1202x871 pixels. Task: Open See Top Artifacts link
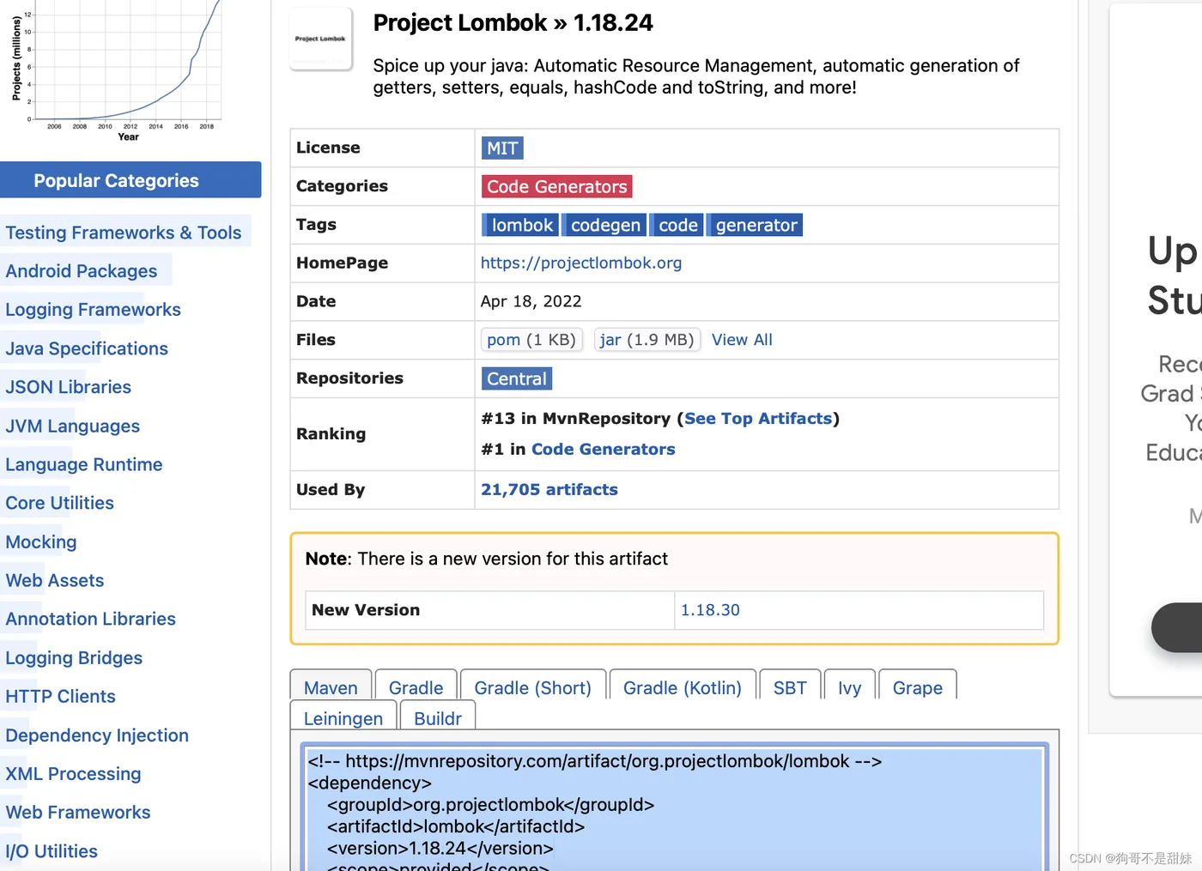point(758,419)
